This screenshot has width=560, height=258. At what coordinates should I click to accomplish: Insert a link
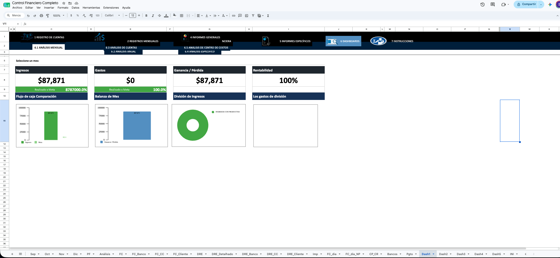pyautogui.click(x=234, y=16)
